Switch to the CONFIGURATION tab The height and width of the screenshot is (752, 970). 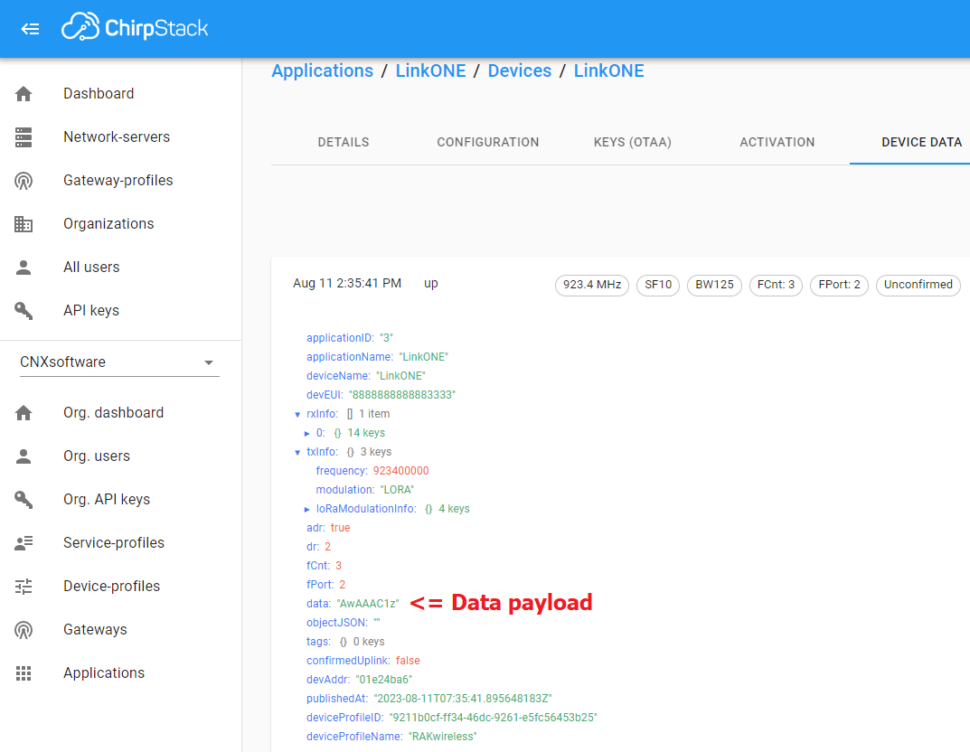(x=487, y=142)
